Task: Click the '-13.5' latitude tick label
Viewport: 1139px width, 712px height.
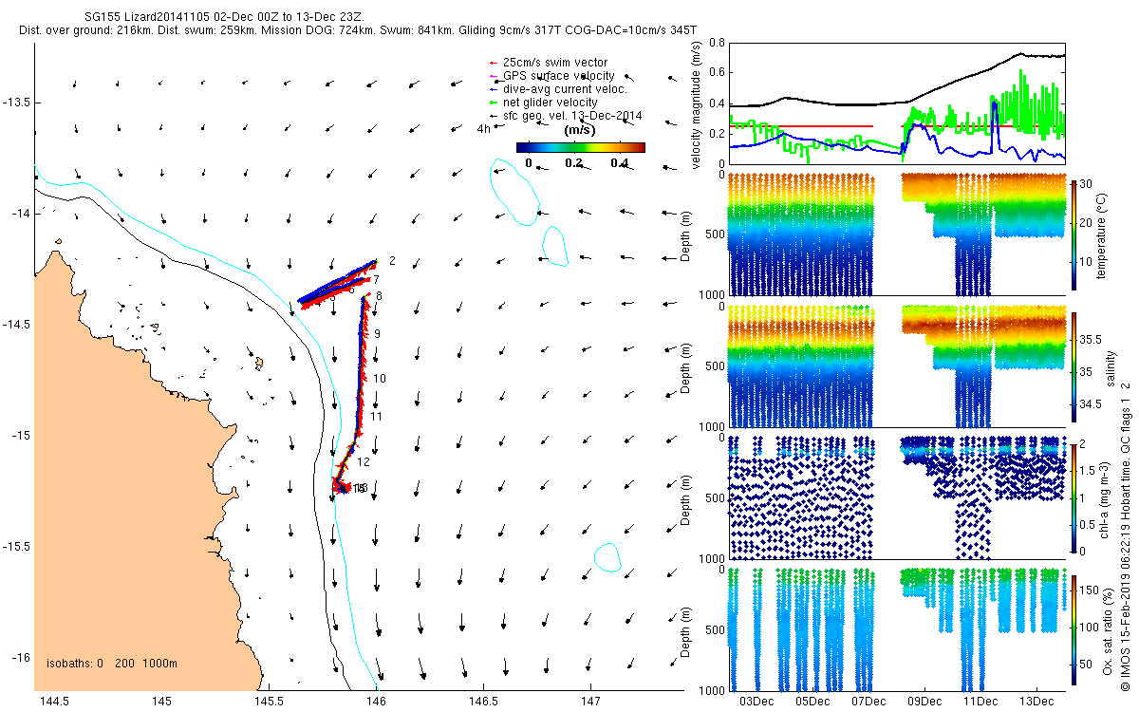Action: 16,102
